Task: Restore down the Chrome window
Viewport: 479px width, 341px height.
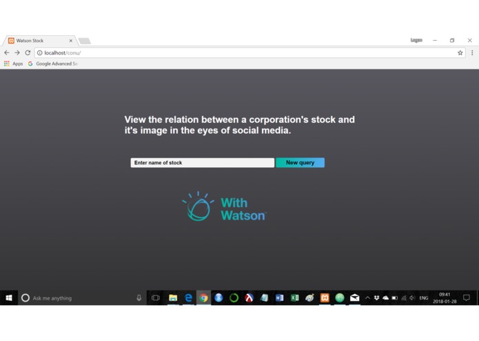Action: (452, 40)
